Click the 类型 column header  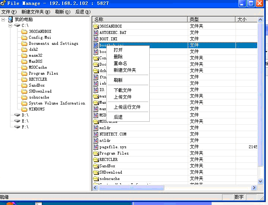click(x=211, y=19)
